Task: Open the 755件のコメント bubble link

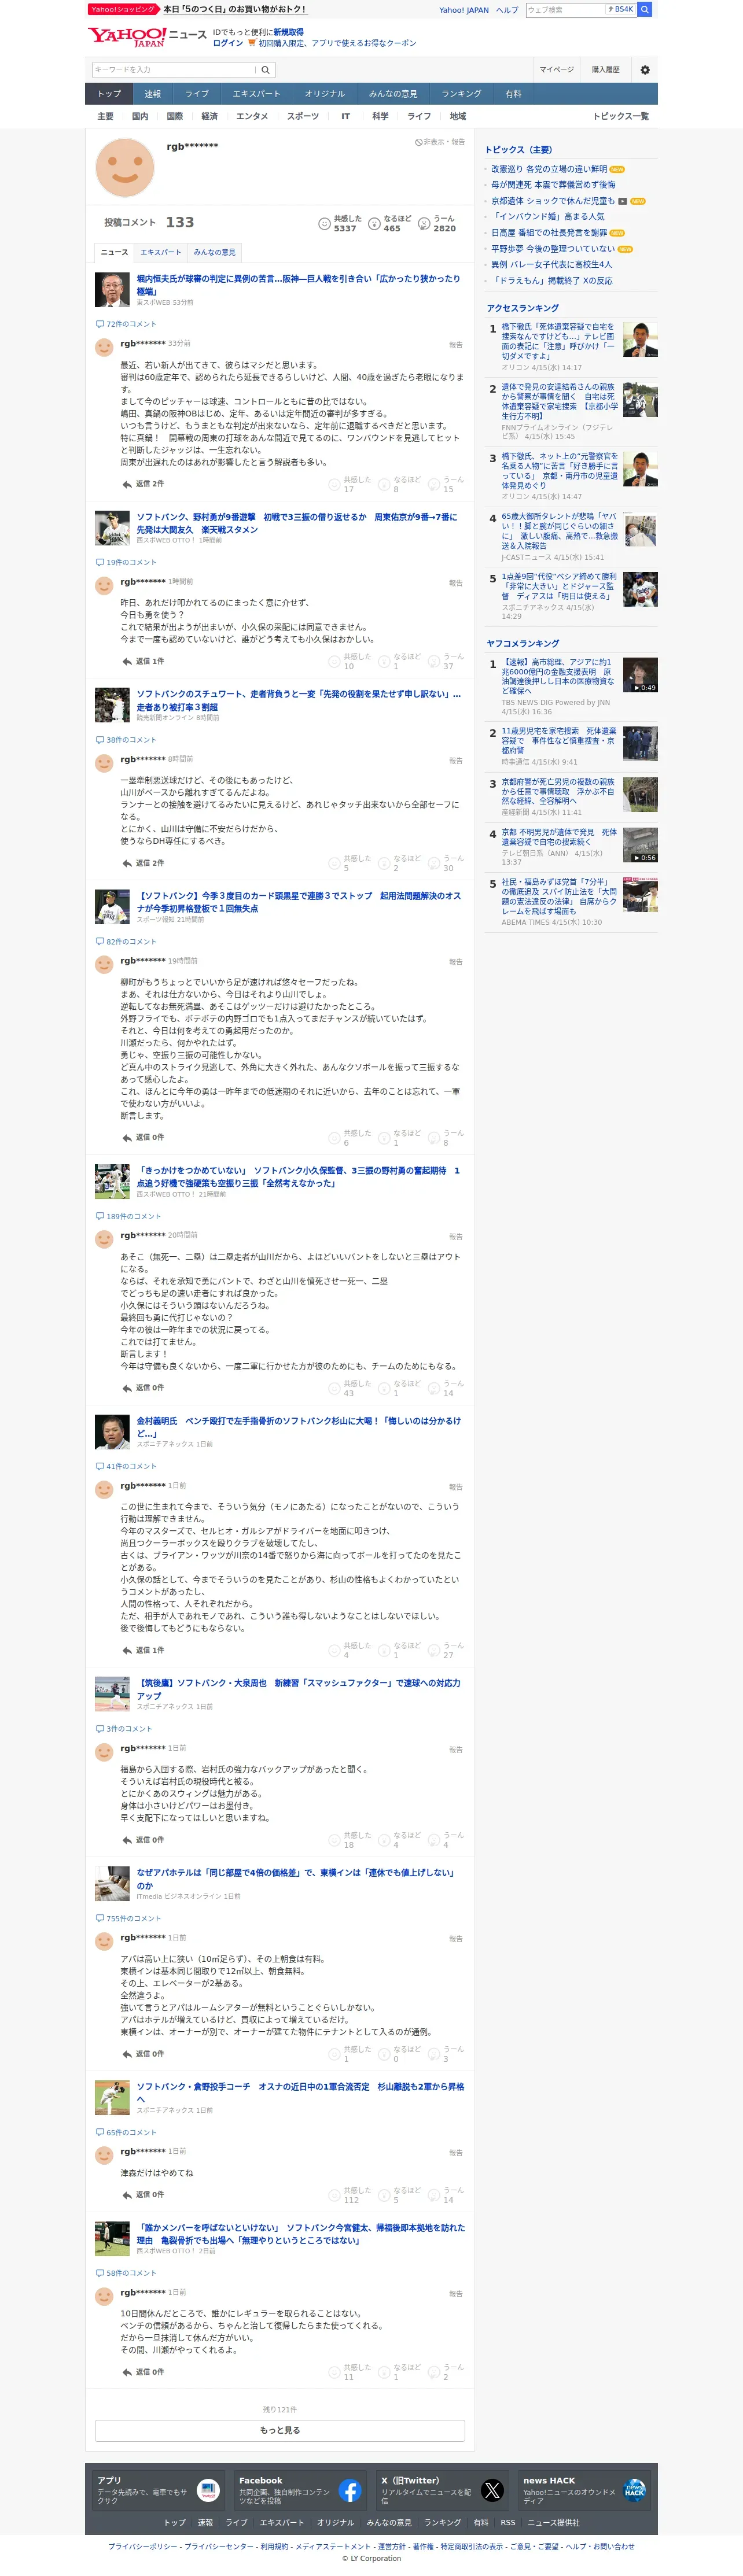Action: click(128, 1919)
